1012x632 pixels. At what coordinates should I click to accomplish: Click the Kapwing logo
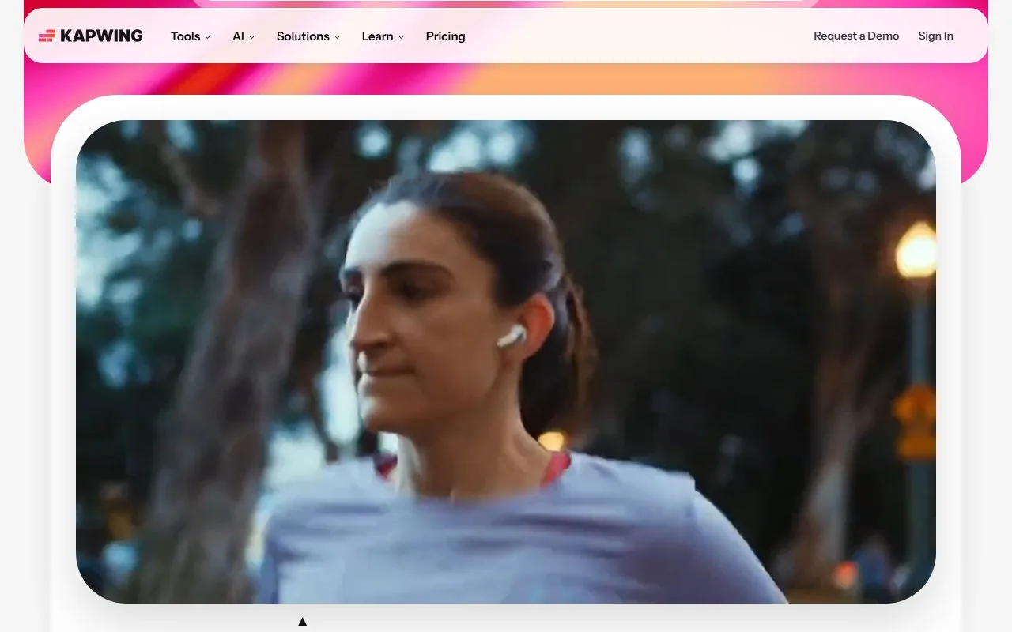pyautogui.click(x=91, y=36)
